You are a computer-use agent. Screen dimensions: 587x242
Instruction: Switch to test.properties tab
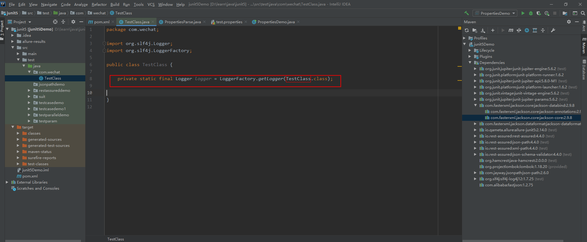[x=229, y=22]
